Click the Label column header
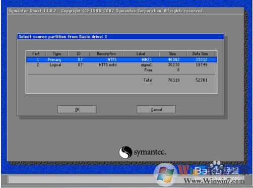253x188 pixels. (x=141, y=54)
